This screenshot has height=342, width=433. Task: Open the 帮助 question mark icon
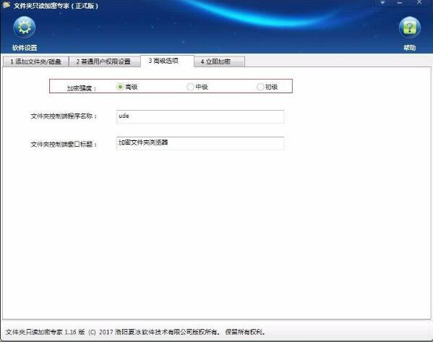[410, 27]
